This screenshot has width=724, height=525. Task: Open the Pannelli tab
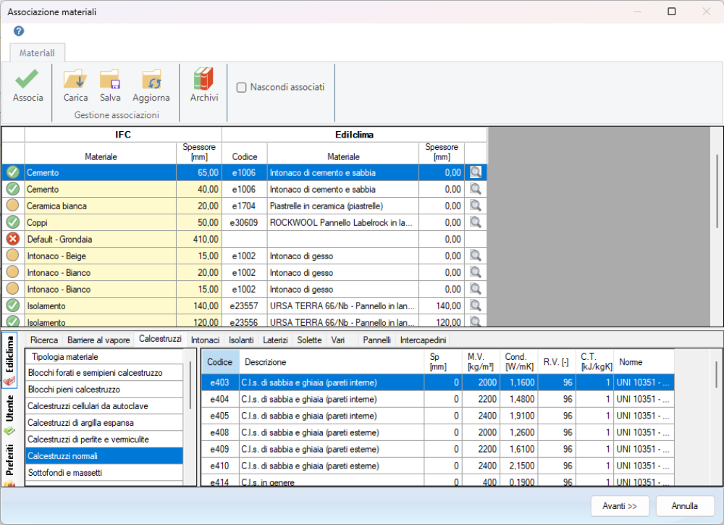[376, 340]
